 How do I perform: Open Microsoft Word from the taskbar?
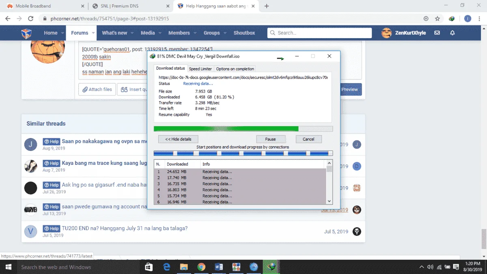219,267
